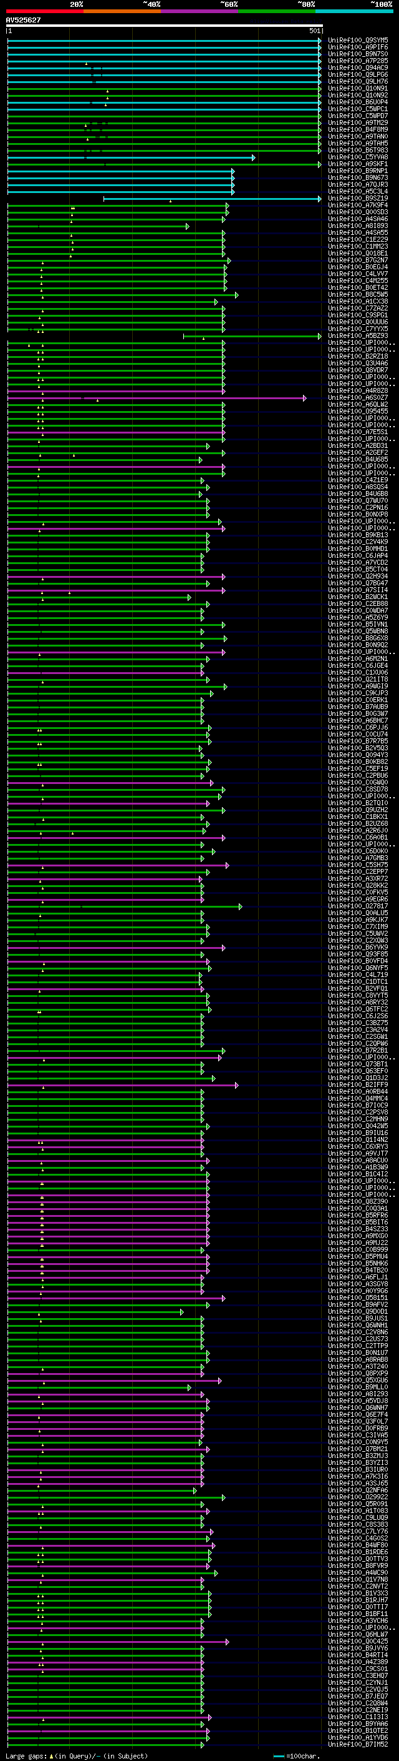The height and width of the screenshot is (1761, 399).
Task: Click the white query sequence ruler bar
Action: (165, 25)
